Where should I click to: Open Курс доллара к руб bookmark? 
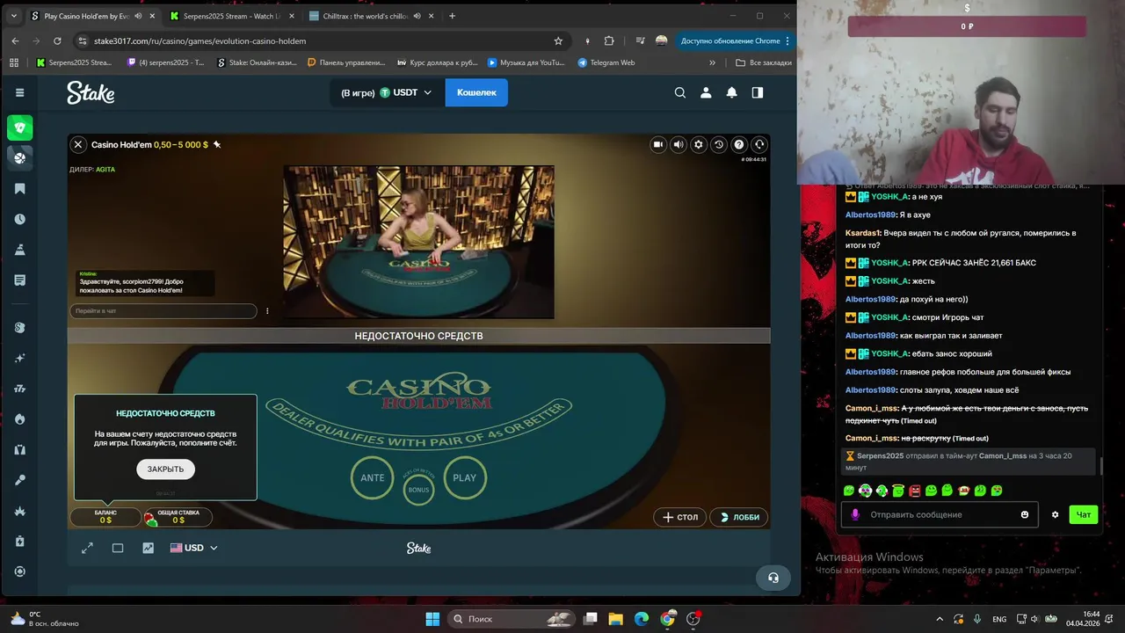click(438, 62)
